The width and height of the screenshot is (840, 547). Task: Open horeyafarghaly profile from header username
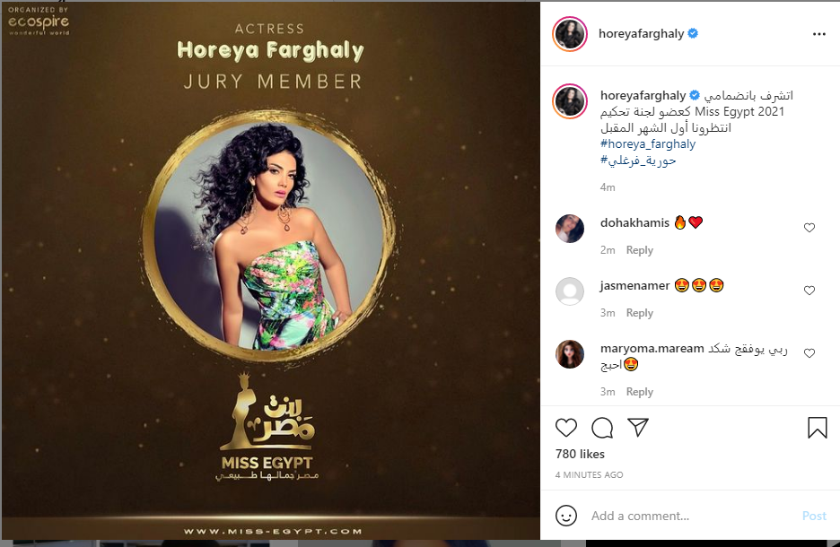pyautogui.click(x=641, y=34)
